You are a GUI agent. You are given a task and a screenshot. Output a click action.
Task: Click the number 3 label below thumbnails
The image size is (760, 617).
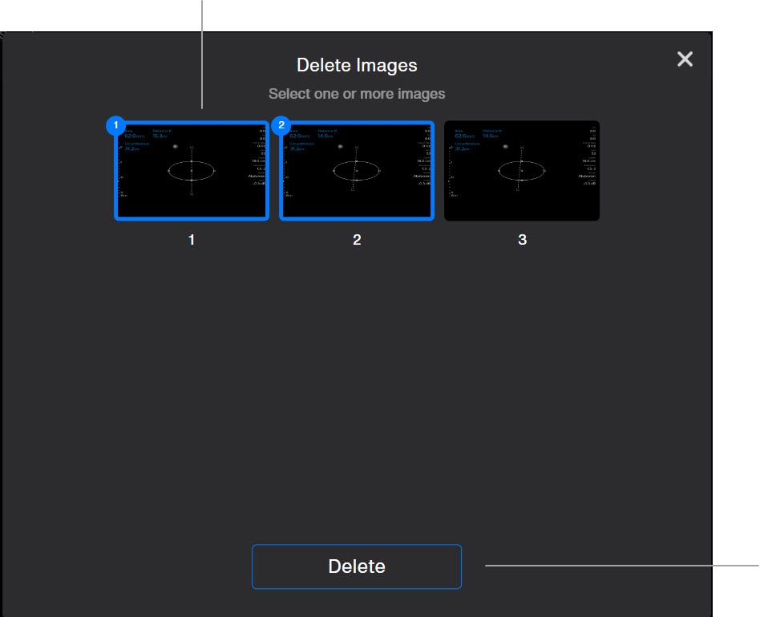click(522, 240)
